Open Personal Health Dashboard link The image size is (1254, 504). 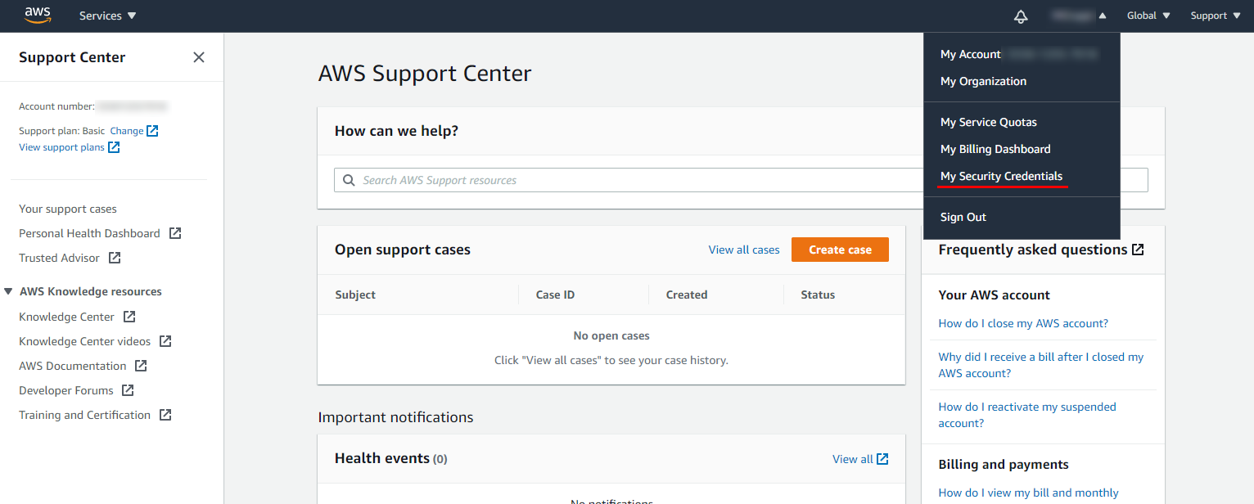(89, 233)
